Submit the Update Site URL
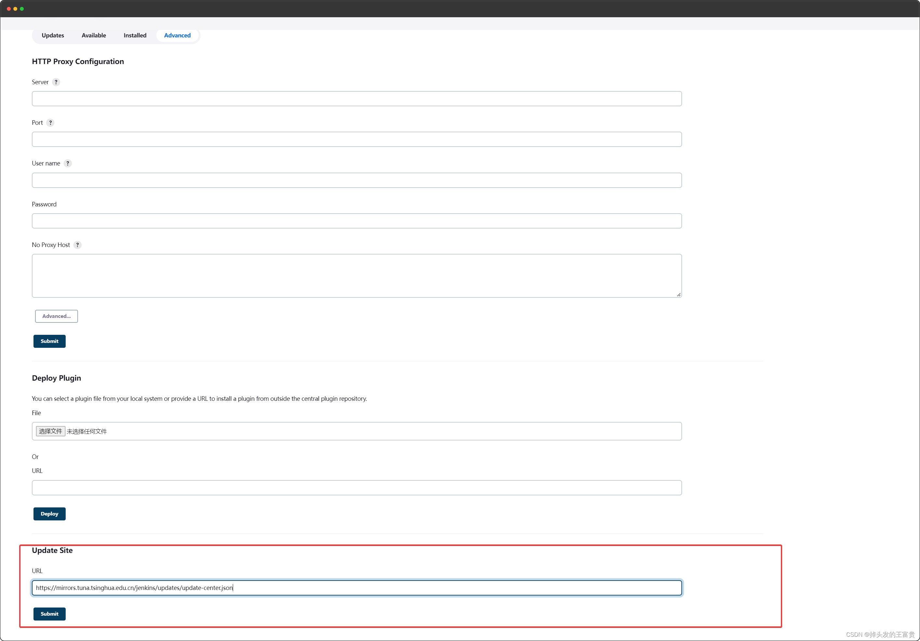The image size is (920, 641). 49,614
